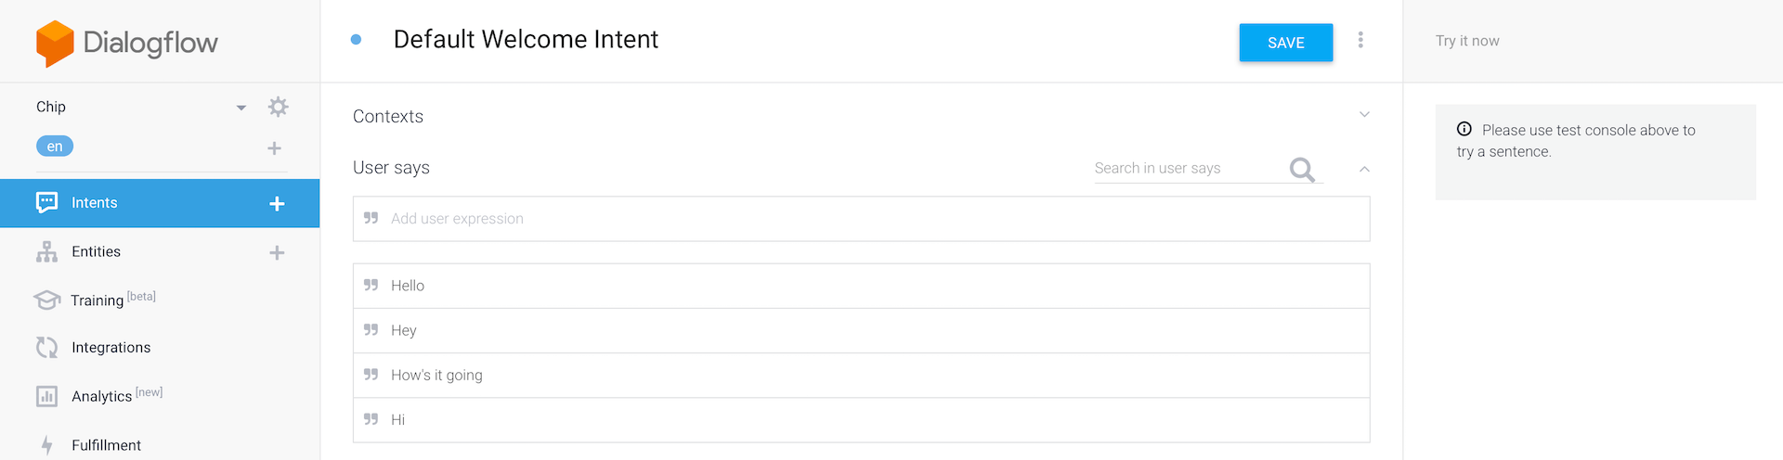Screen dimensions: 1783x460
Task: Open agent settings gear icon
Action: [x=278, y=107]
